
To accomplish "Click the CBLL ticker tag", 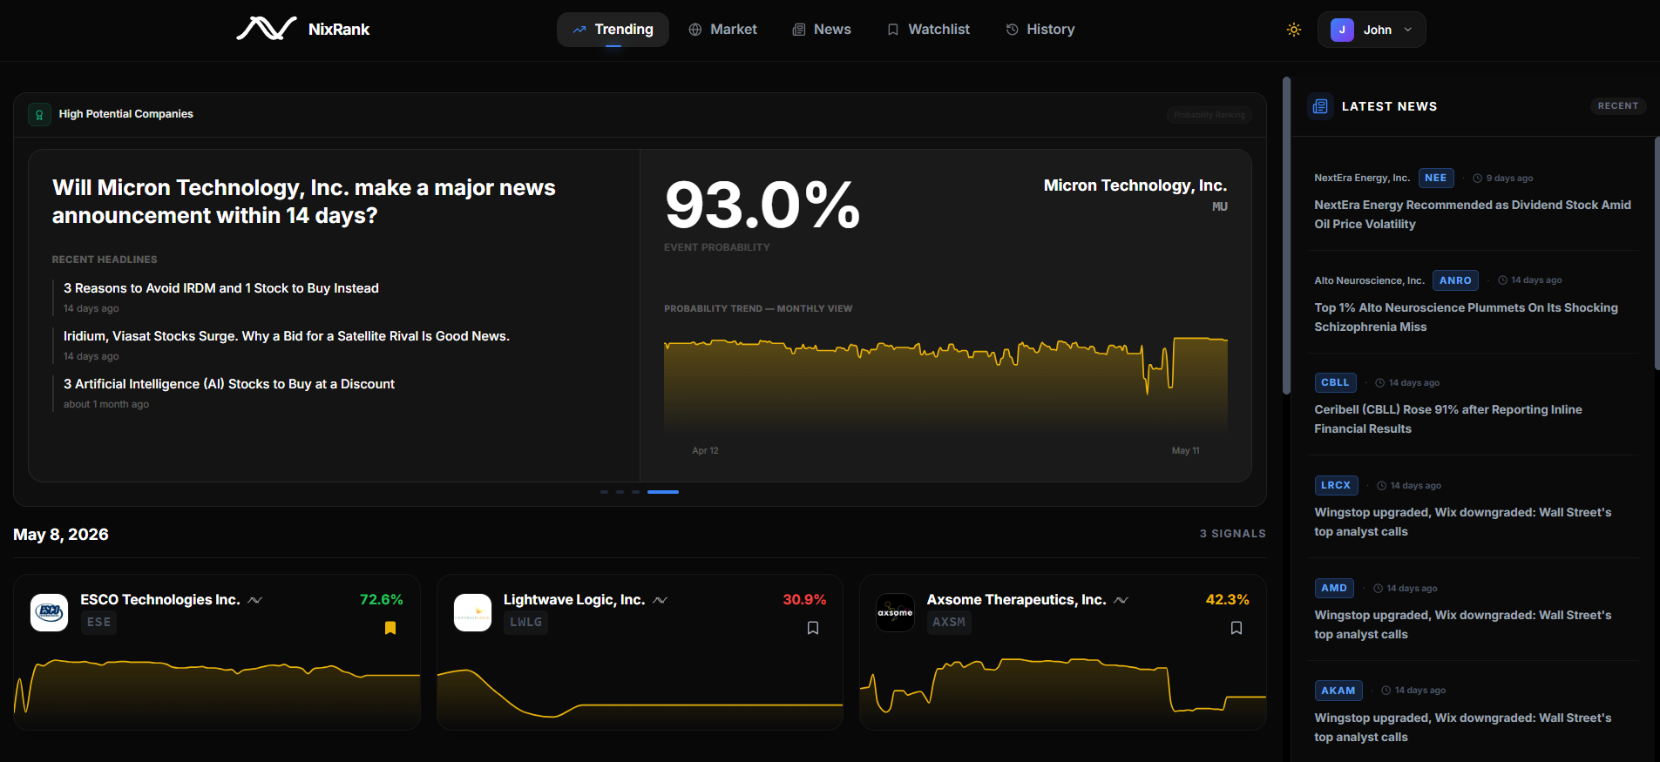I will pyautogui.click(x=1335, y=382).
